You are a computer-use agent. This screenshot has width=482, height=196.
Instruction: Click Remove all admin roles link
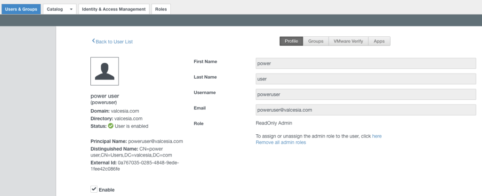click(281, 142)
